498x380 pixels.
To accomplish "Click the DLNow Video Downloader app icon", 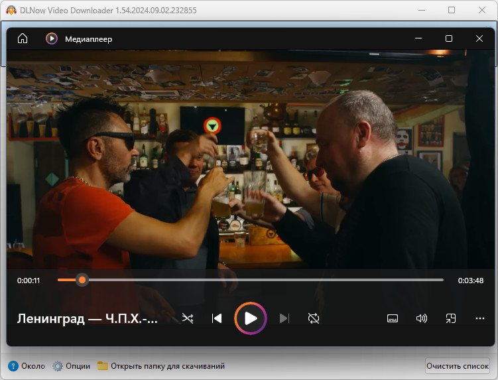I will [11, 10].
